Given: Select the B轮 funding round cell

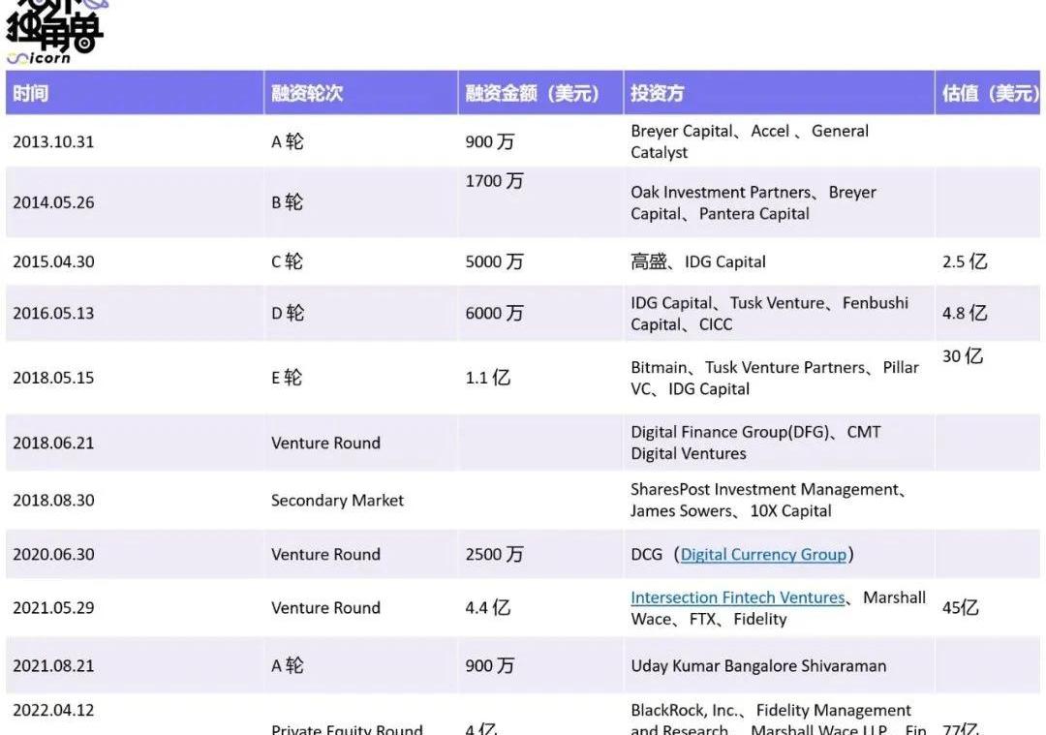Looking at the screenshot, I should pos(287,202).
